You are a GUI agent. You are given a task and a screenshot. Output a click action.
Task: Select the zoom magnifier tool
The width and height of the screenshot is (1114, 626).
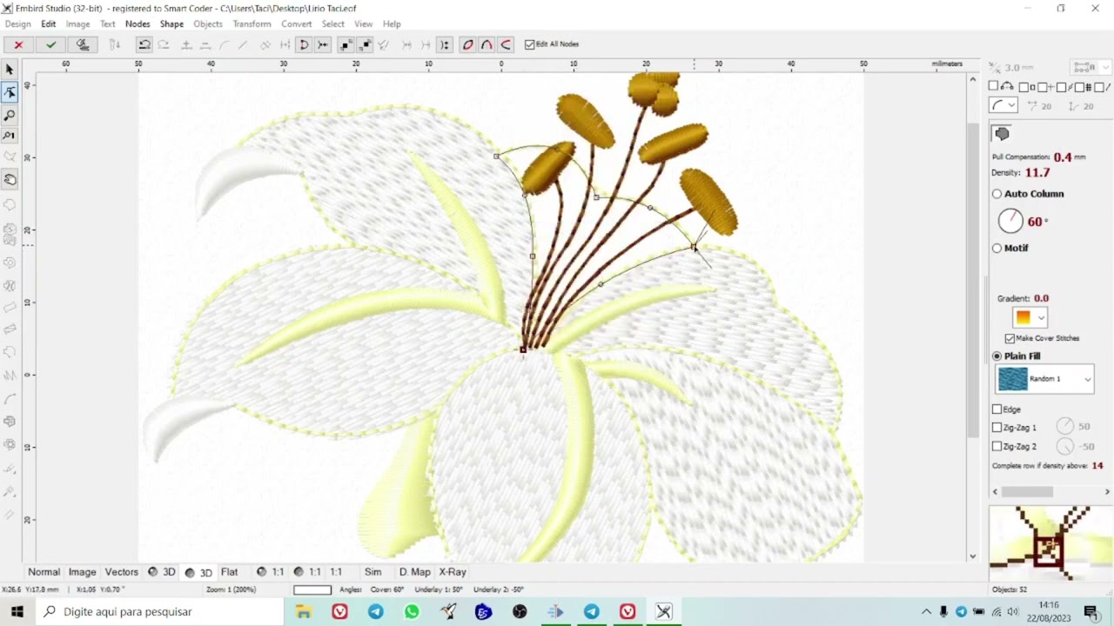pyautogui.click(x=10, y=115)
